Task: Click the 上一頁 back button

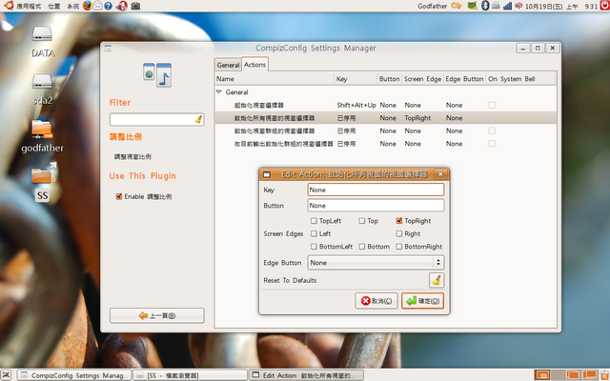Action: pos(156,315)
